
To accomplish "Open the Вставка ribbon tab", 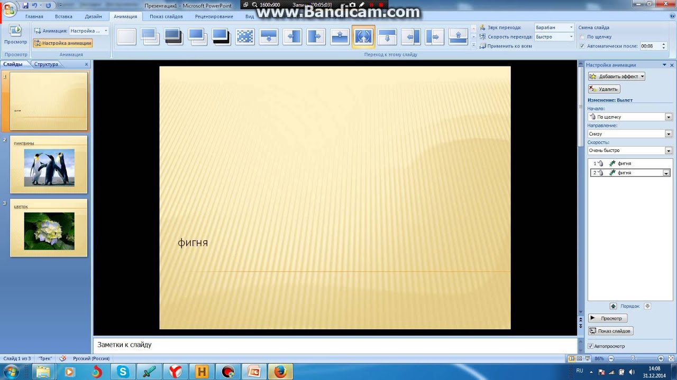I will 63,16.
